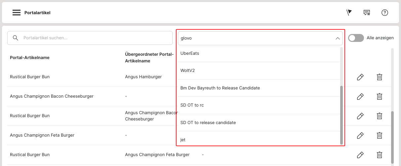The width and height of the screenshot is (401, 166).
Task: Delete the Angus Champignon Feta Burger row
Action: [x=380, y=135]
